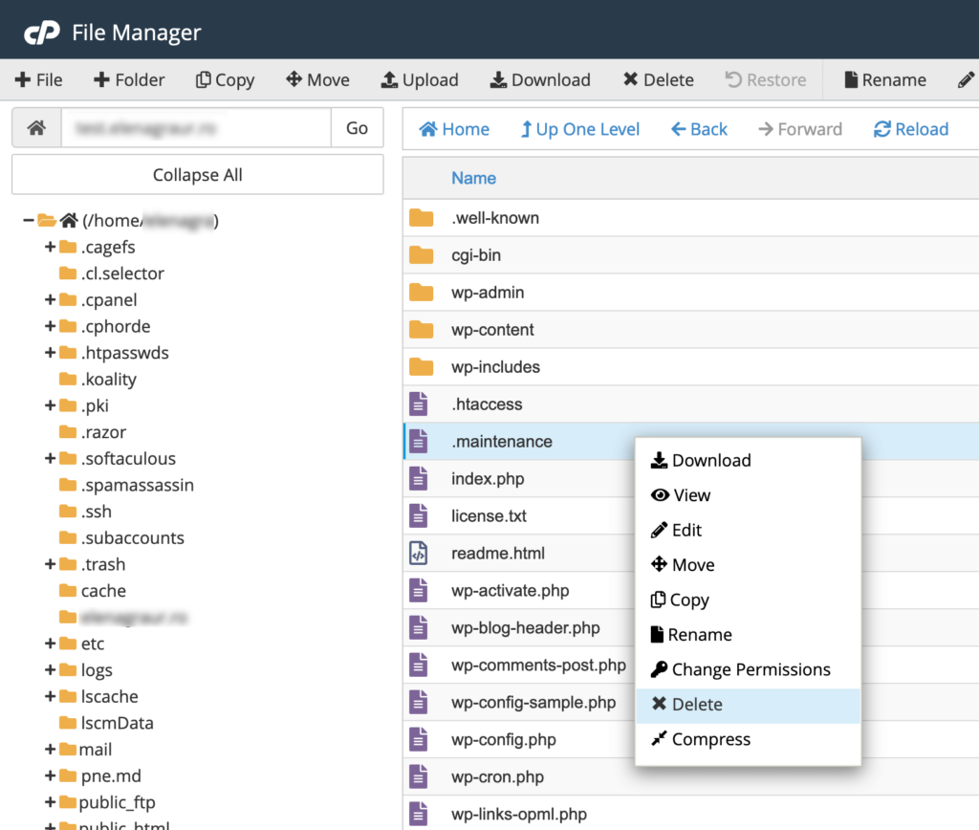Expand the .trash folder node
This screenshot has height=830, width=979.
[x=50, y=564]
